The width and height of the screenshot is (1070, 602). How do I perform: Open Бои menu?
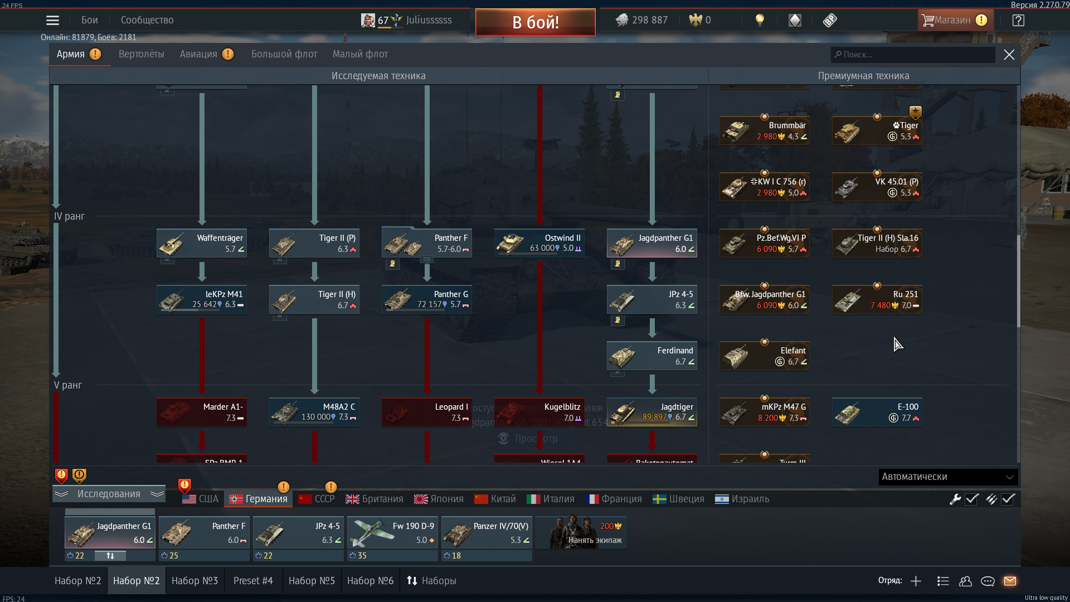90,20
